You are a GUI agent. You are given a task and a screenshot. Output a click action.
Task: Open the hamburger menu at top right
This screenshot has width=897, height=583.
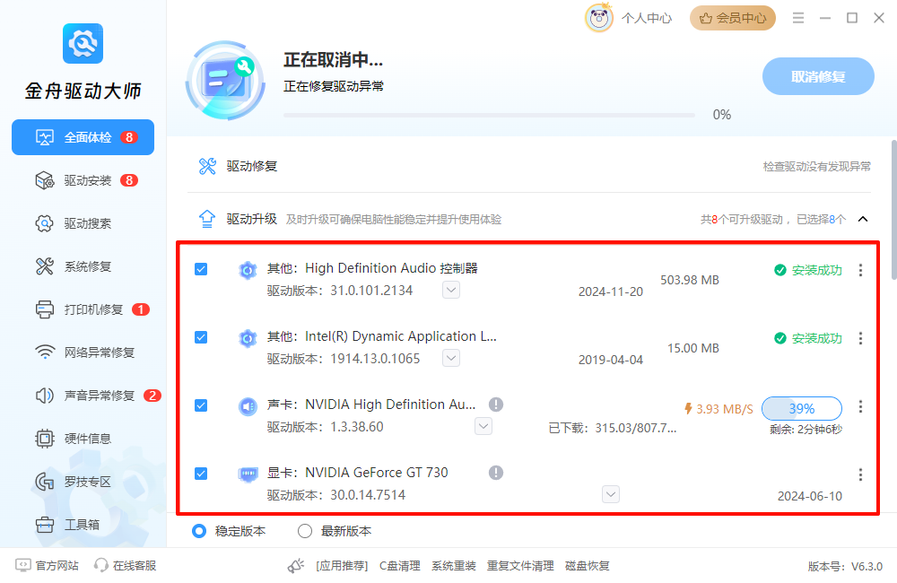[x=797, y=17]
